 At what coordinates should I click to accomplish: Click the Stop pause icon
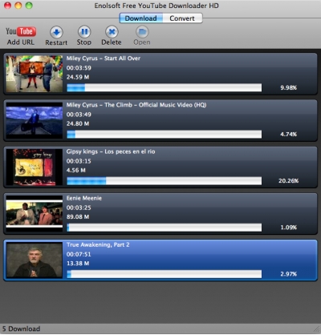coord(84,32)
